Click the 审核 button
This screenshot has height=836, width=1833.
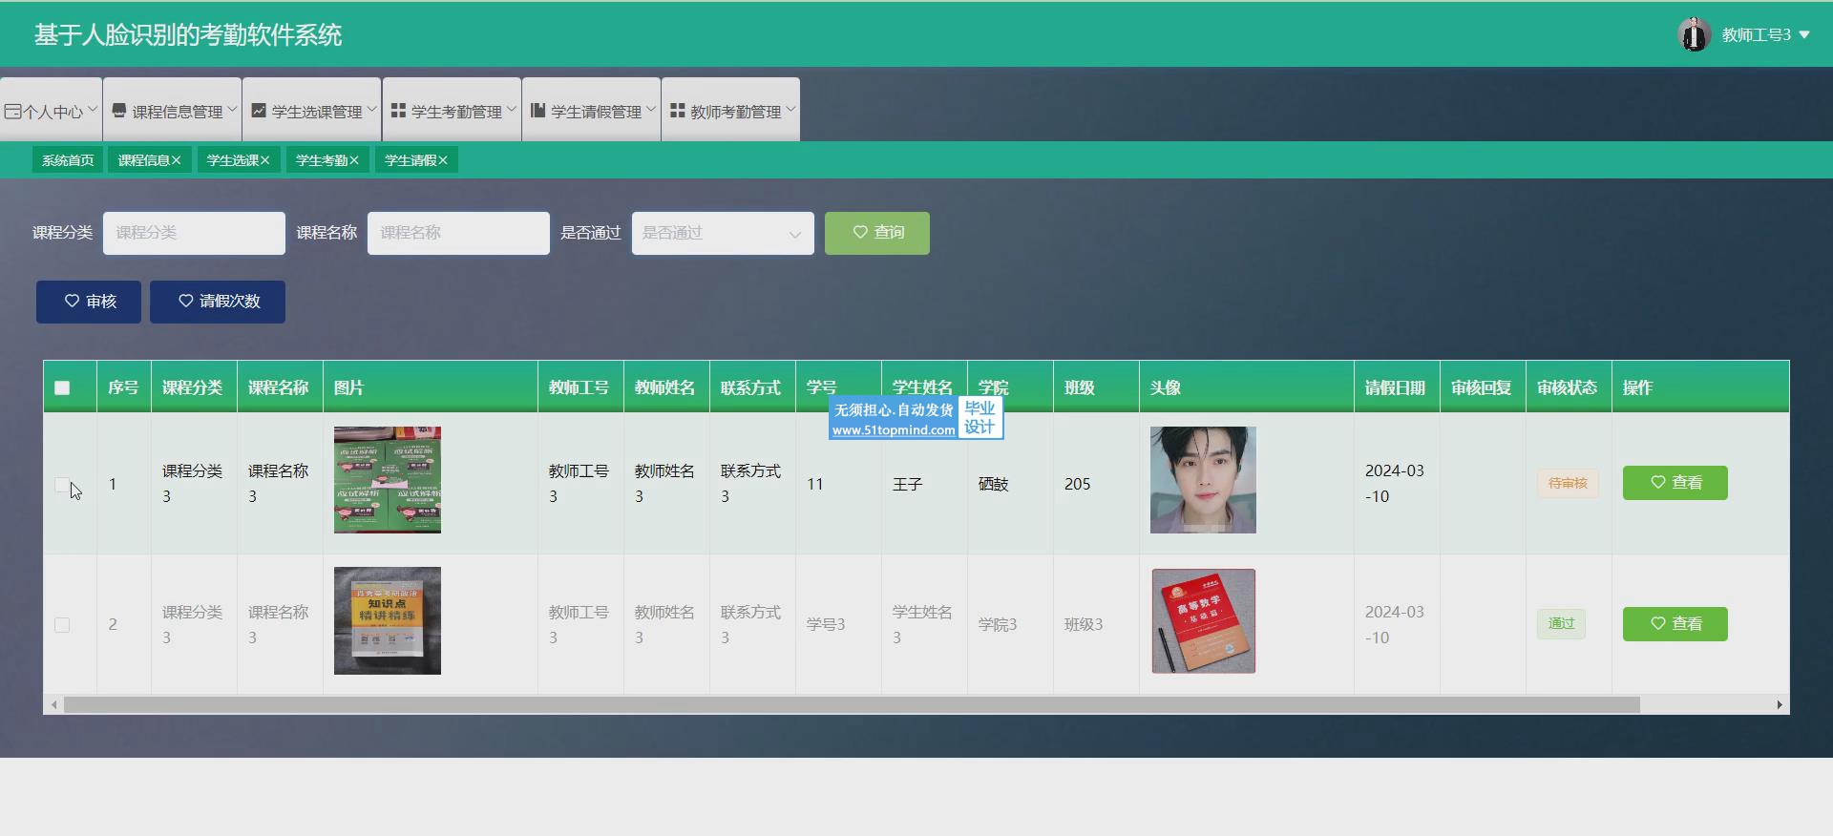click(89, 302)
